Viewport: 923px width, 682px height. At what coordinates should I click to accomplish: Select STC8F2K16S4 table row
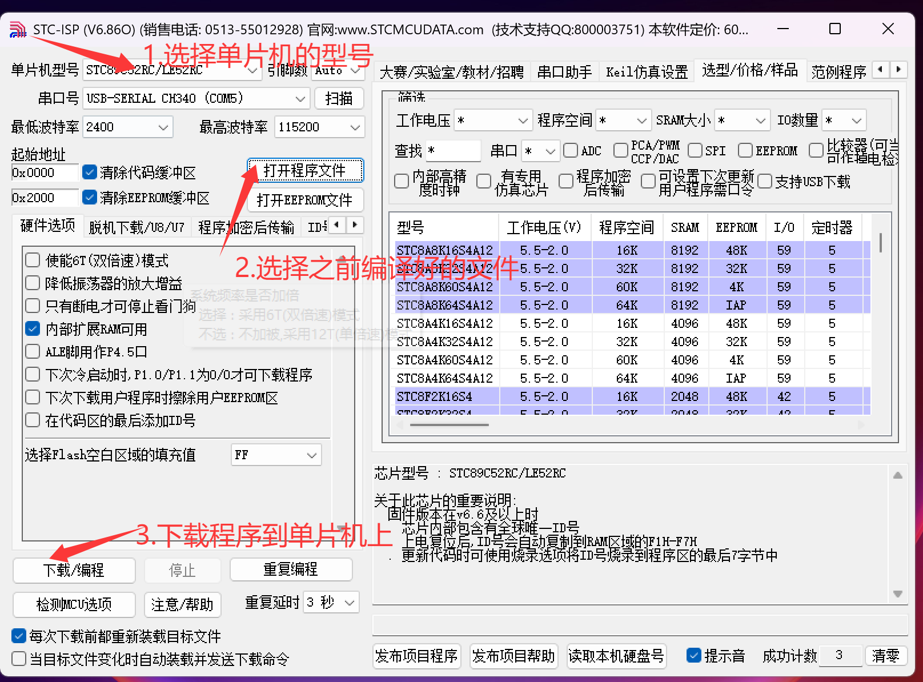pos(632,396)
